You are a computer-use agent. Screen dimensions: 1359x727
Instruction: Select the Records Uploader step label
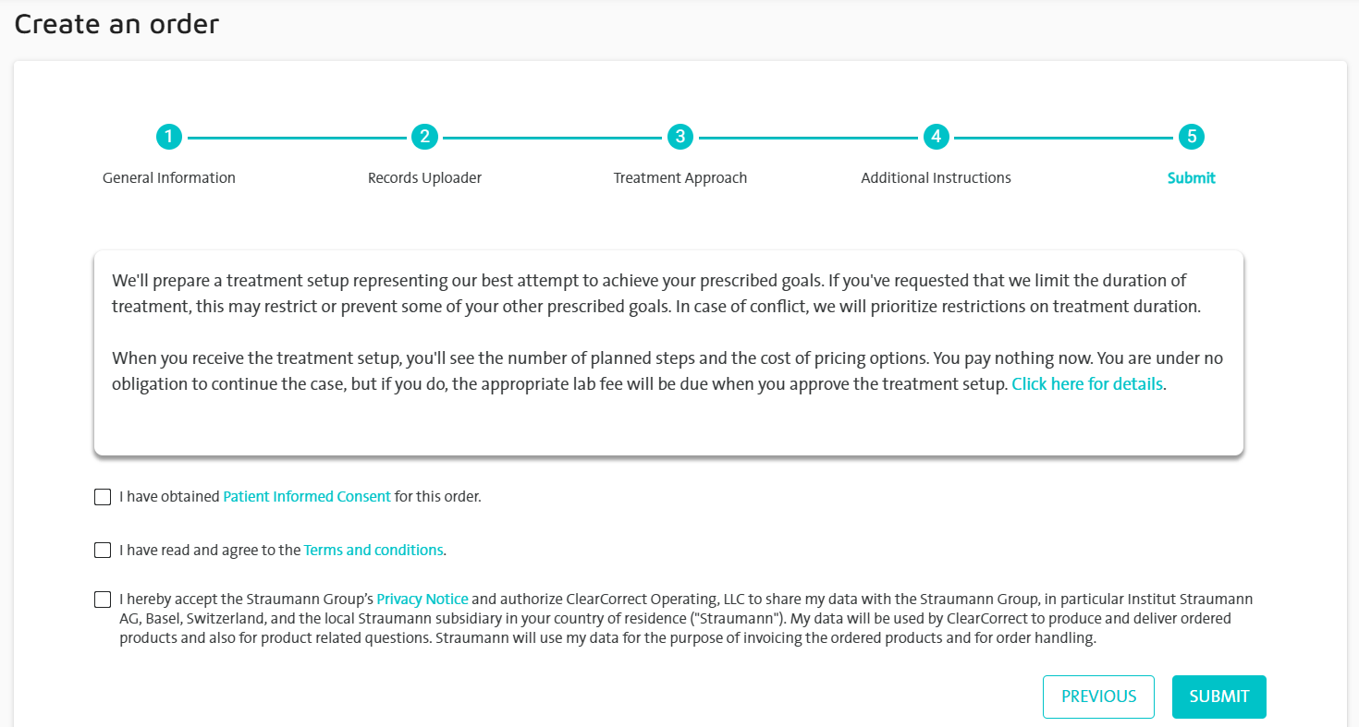pyautogui.click(x=424, y=177)
